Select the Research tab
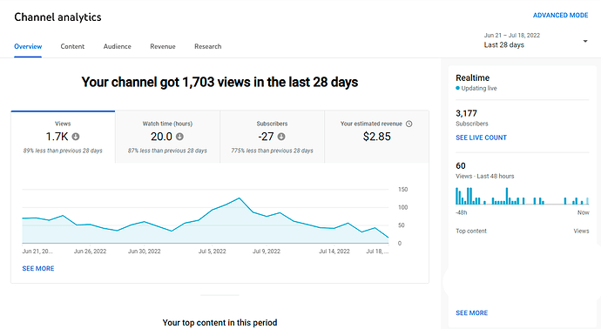Screen dimensions: 601x329 pos(208,46)
